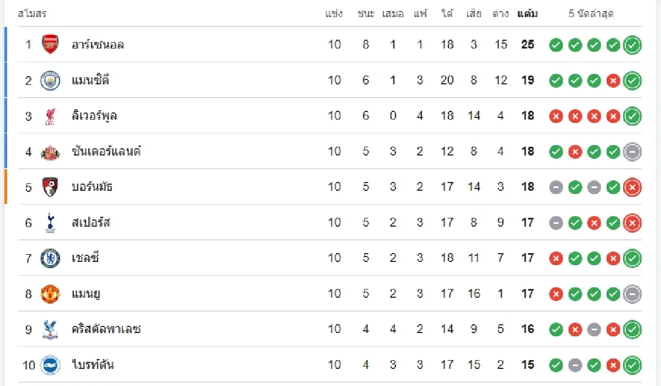Select the เชลซี team name
Screen dimensions: 661x386
click(85, 258)
